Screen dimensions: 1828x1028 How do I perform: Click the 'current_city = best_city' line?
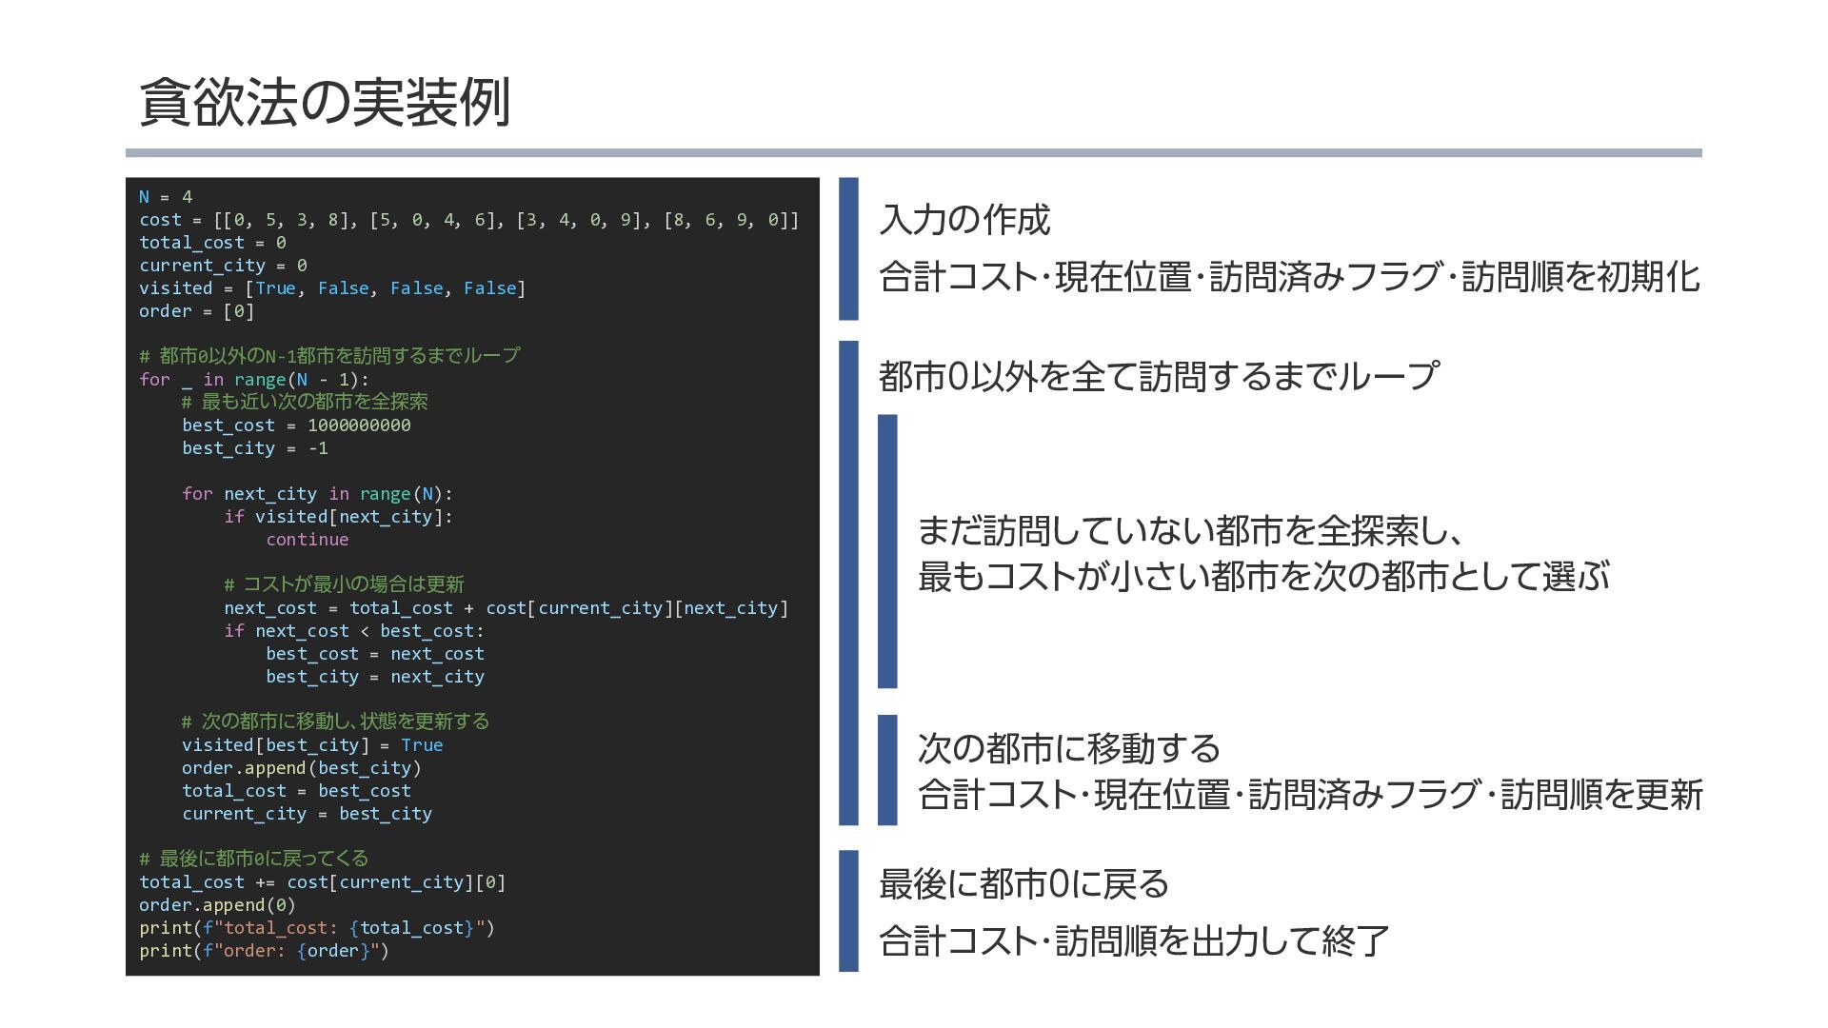[307, 814]
